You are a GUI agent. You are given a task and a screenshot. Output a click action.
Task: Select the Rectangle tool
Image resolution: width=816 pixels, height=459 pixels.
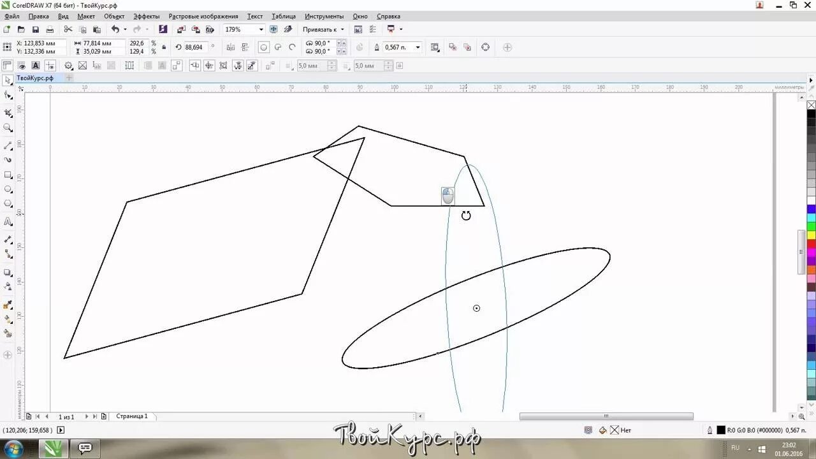pos(8,173)
